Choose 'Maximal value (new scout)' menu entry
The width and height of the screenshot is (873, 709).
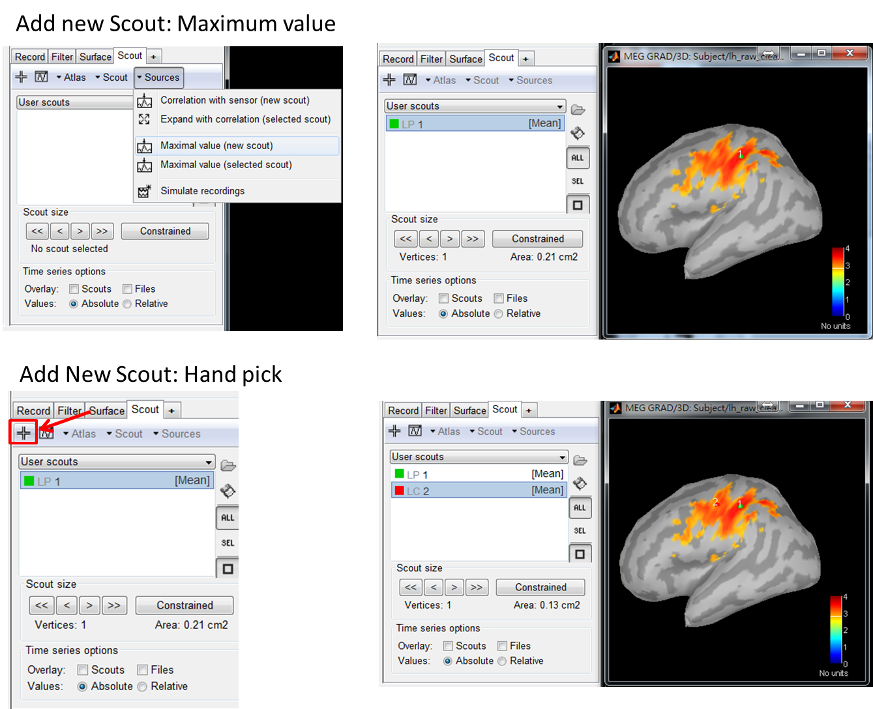(238, 145)
